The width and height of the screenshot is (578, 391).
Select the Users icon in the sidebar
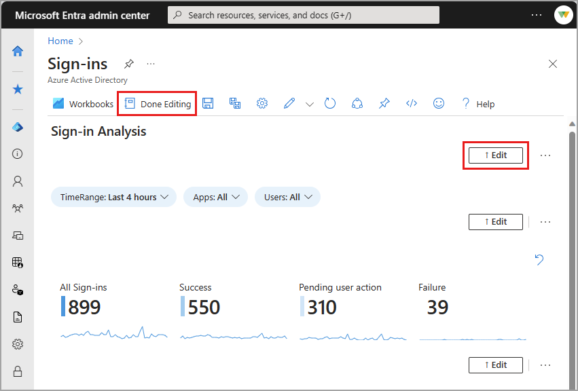17,181
